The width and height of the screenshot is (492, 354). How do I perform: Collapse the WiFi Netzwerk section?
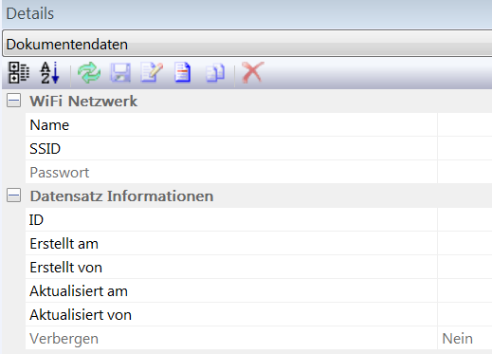pos(13,101)
